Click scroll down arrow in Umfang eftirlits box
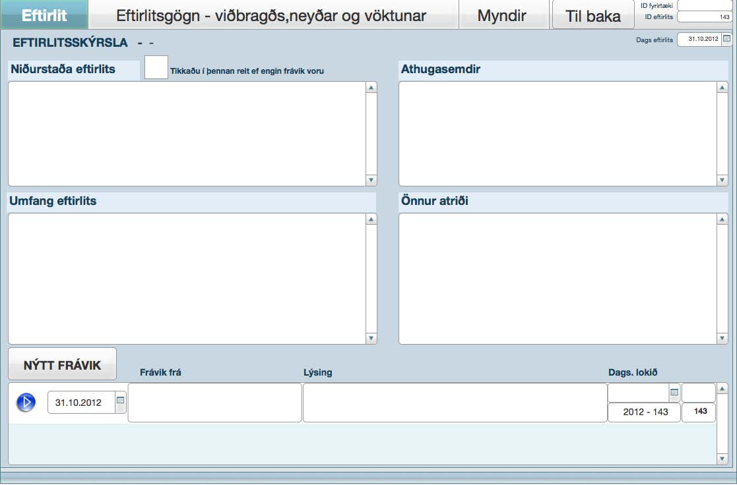Image resolution: width=737 pixels, height=485 pixels. (x=371, y=338)
